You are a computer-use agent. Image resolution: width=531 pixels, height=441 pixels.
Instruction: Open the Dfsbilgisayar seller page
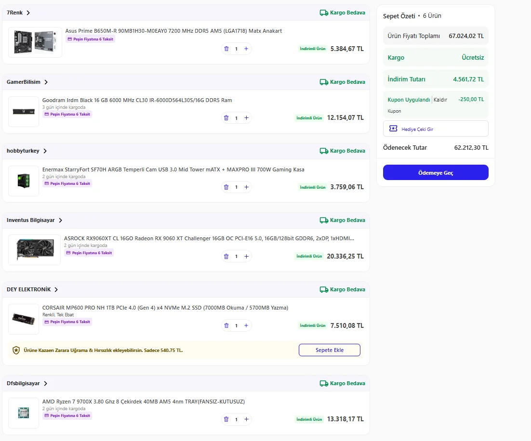click(x=23, y=383)
